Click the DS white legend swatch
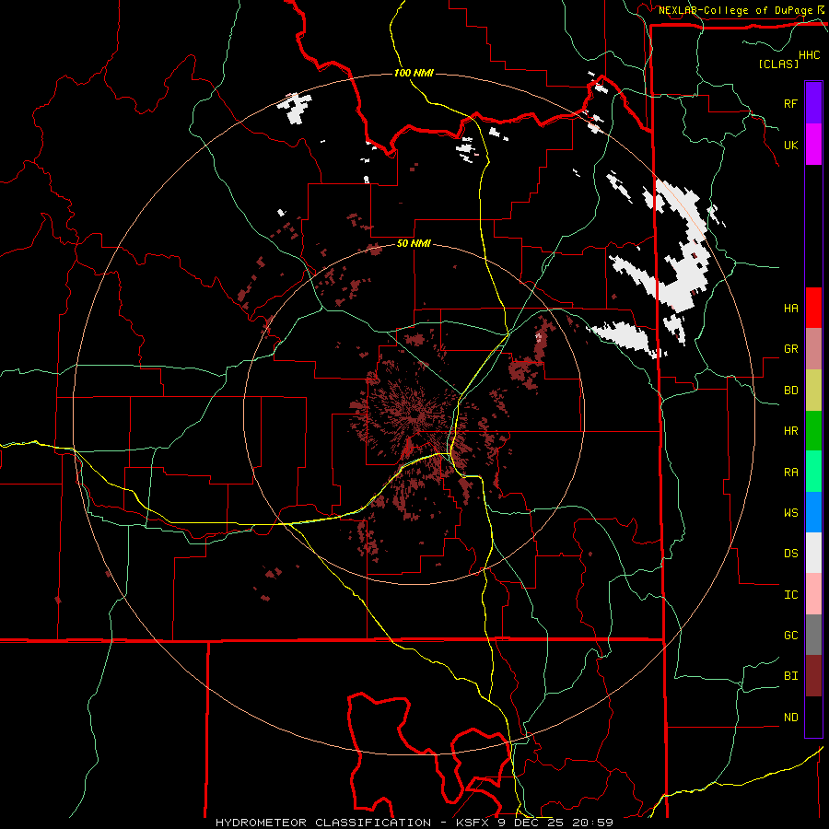The image size is (829, 829). click(813, 553)
